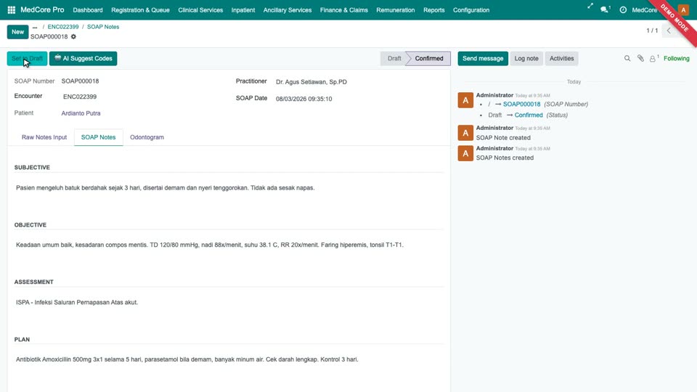Go to previous record with left chevron
This screenshot has width=697, height=392.
coord(669,30)
